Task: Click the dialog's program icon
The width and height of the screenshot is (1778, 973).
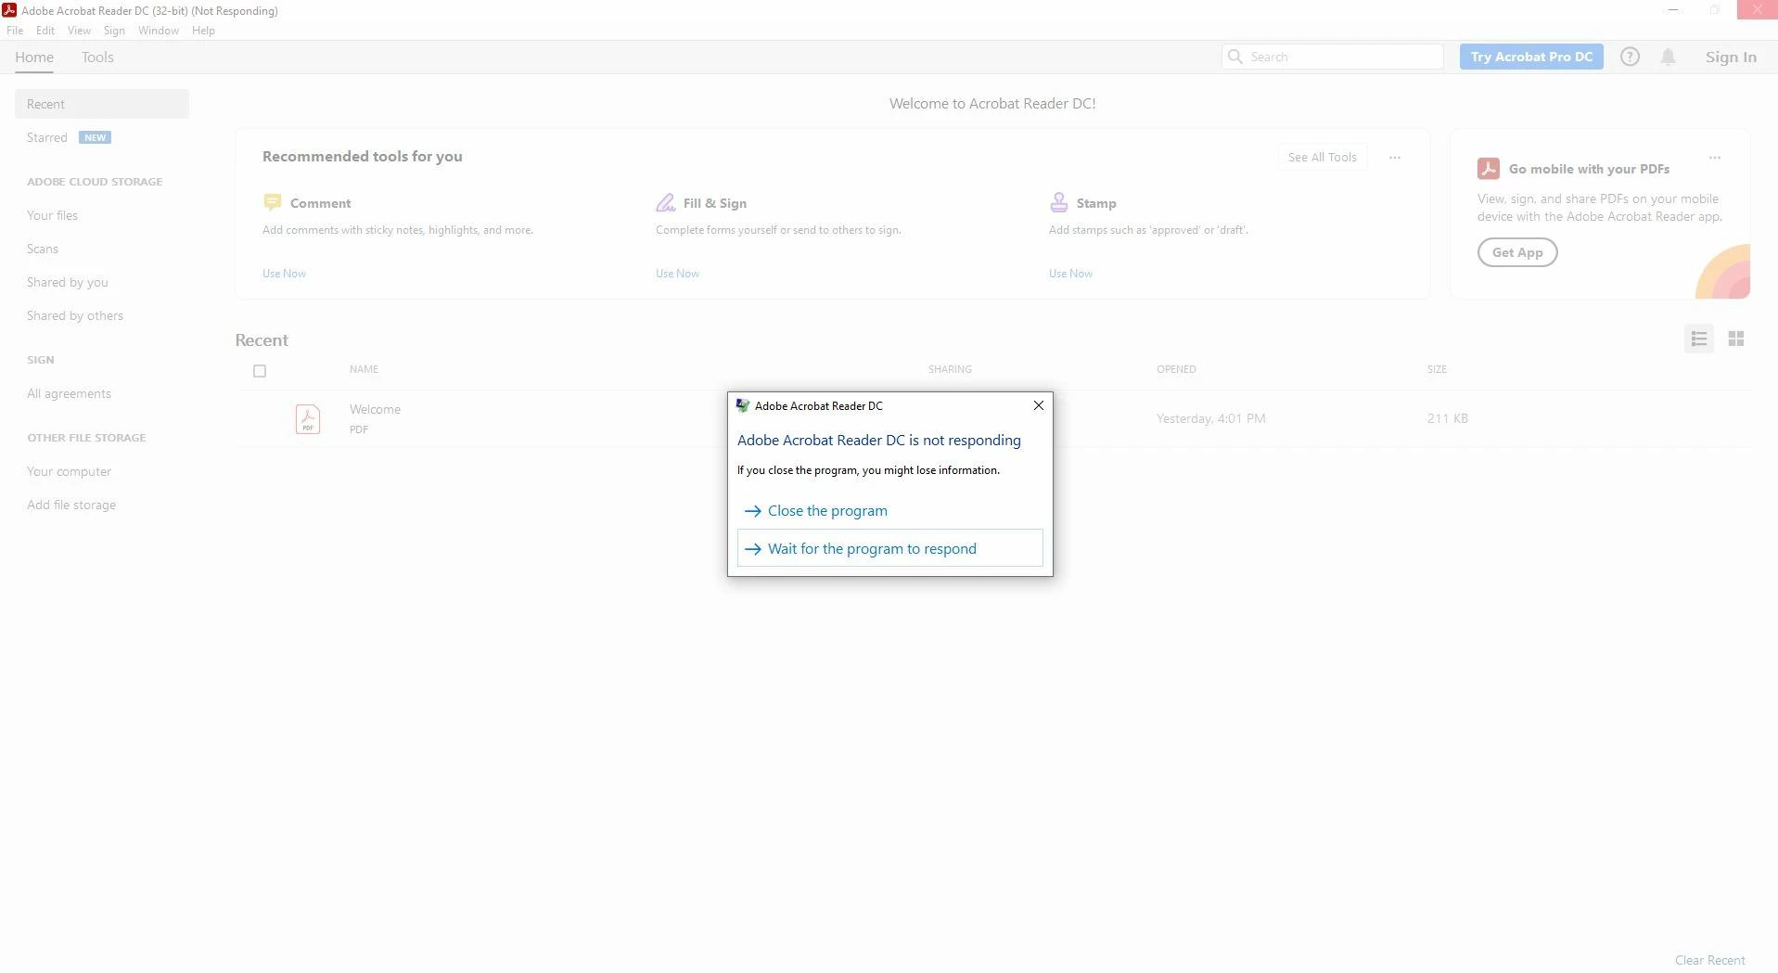Action: pyautogui.click(x=742, y=405)
